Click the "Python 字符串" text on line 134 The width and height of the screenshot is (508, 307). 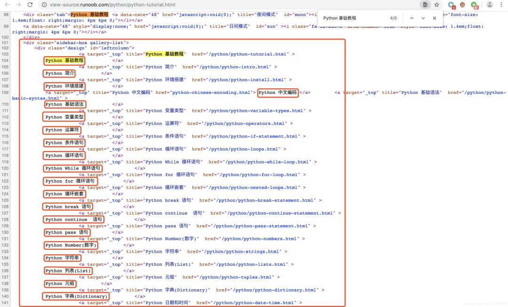tap(62, 258)
